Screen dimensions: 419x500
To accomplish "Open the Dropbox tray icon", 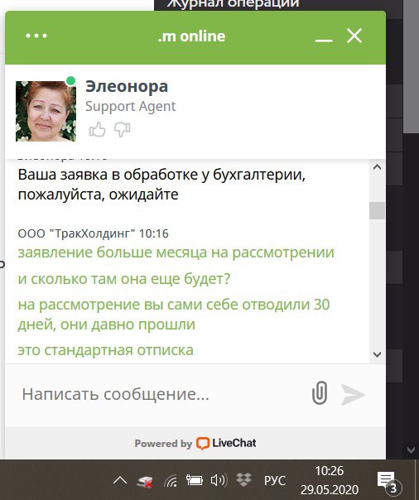I will point(244,479).
